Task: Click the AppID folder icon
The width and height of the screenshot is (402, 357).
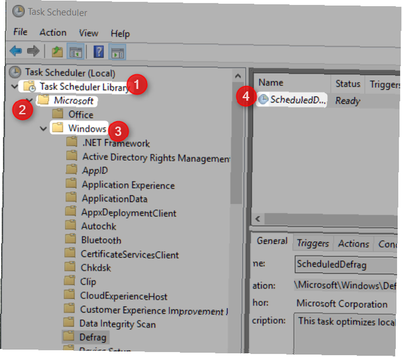Action: click(x=71, y=169)
